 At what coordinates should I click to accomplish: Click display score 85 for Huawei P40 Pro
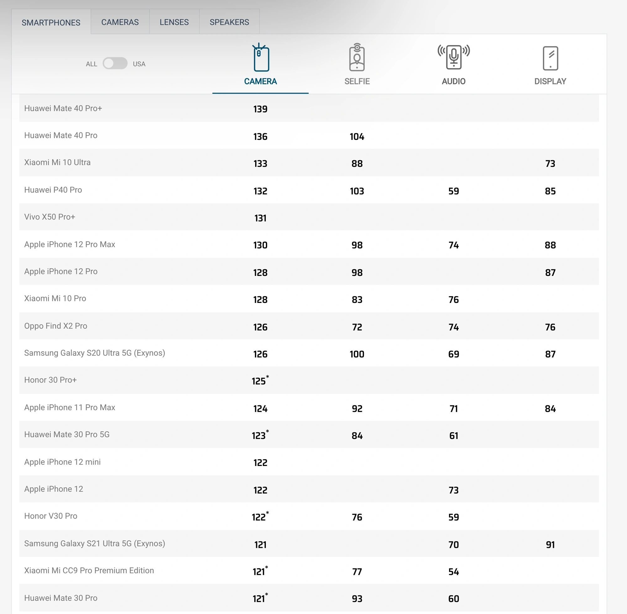coord(550,191)
